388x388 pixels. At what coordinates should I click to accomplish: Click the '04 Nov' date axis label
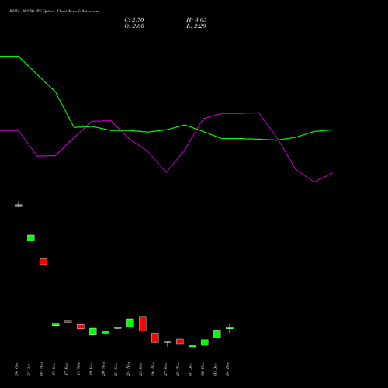click(x=41, y=369)
